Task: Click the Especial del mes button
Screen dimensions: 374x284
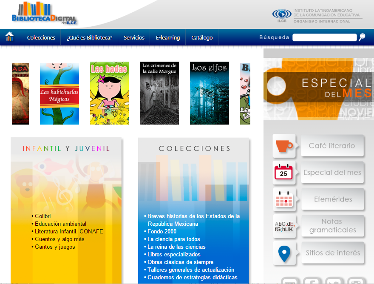Action: coord(332,173)
